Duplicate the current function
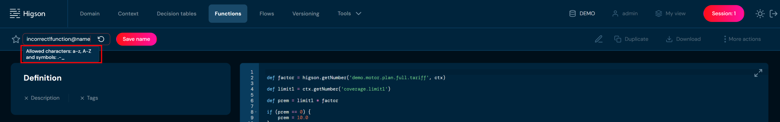This screenshot has height=122, width=780. point(631,39)
